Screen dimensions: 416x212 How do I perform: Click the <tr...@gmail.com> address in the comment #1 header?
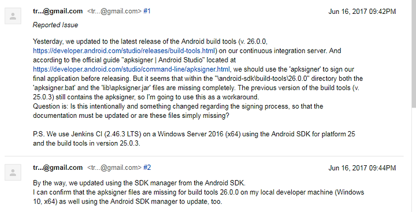[x=114, y=11]
